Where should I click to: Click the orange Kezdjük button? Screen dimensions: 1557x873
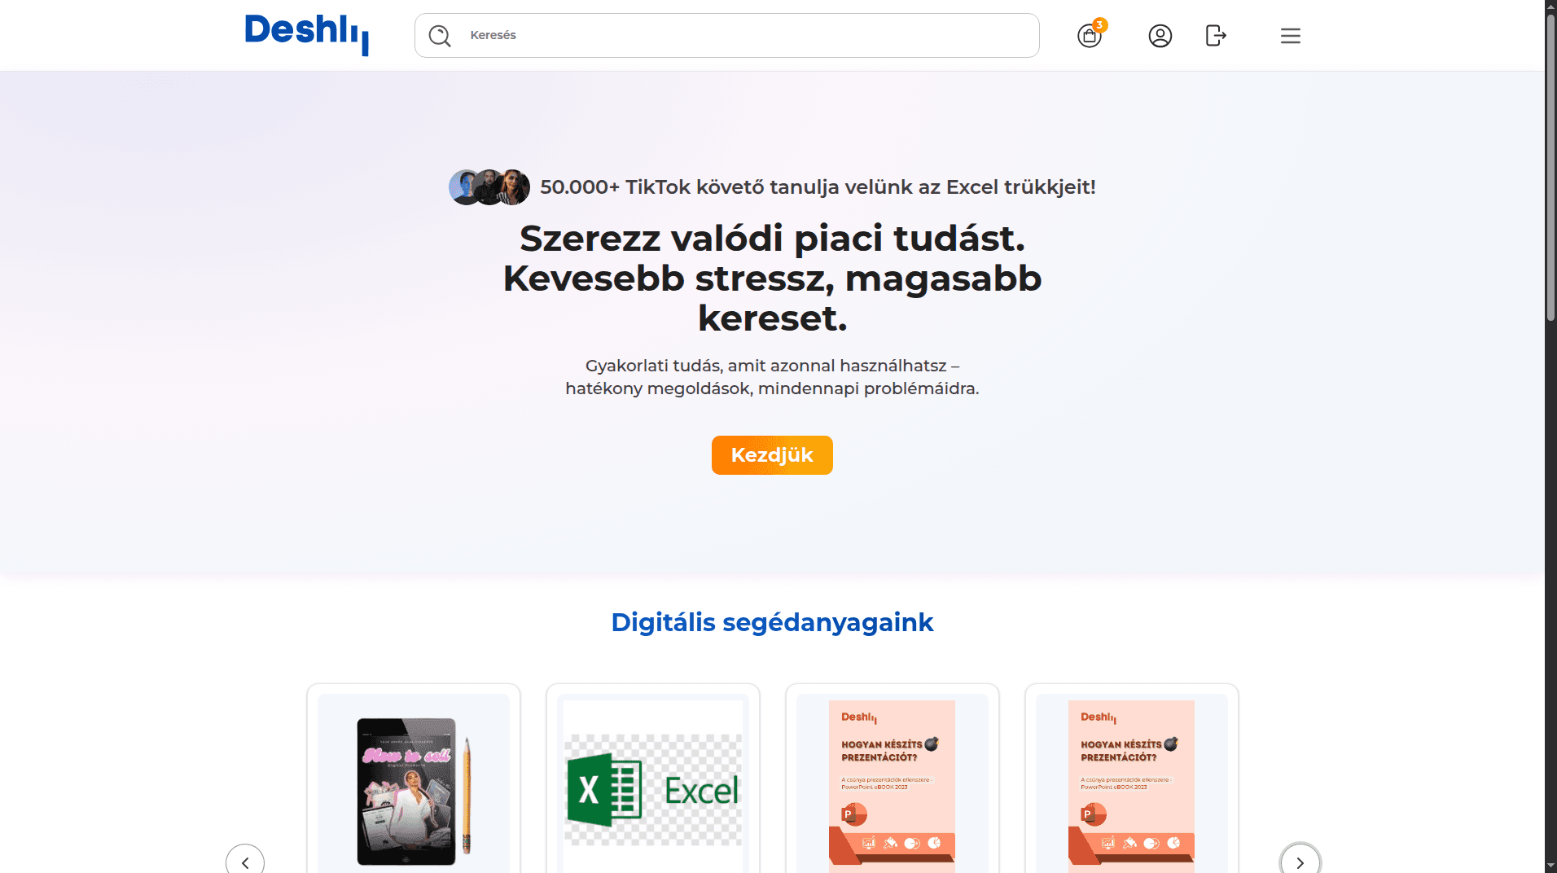[772, 454]
